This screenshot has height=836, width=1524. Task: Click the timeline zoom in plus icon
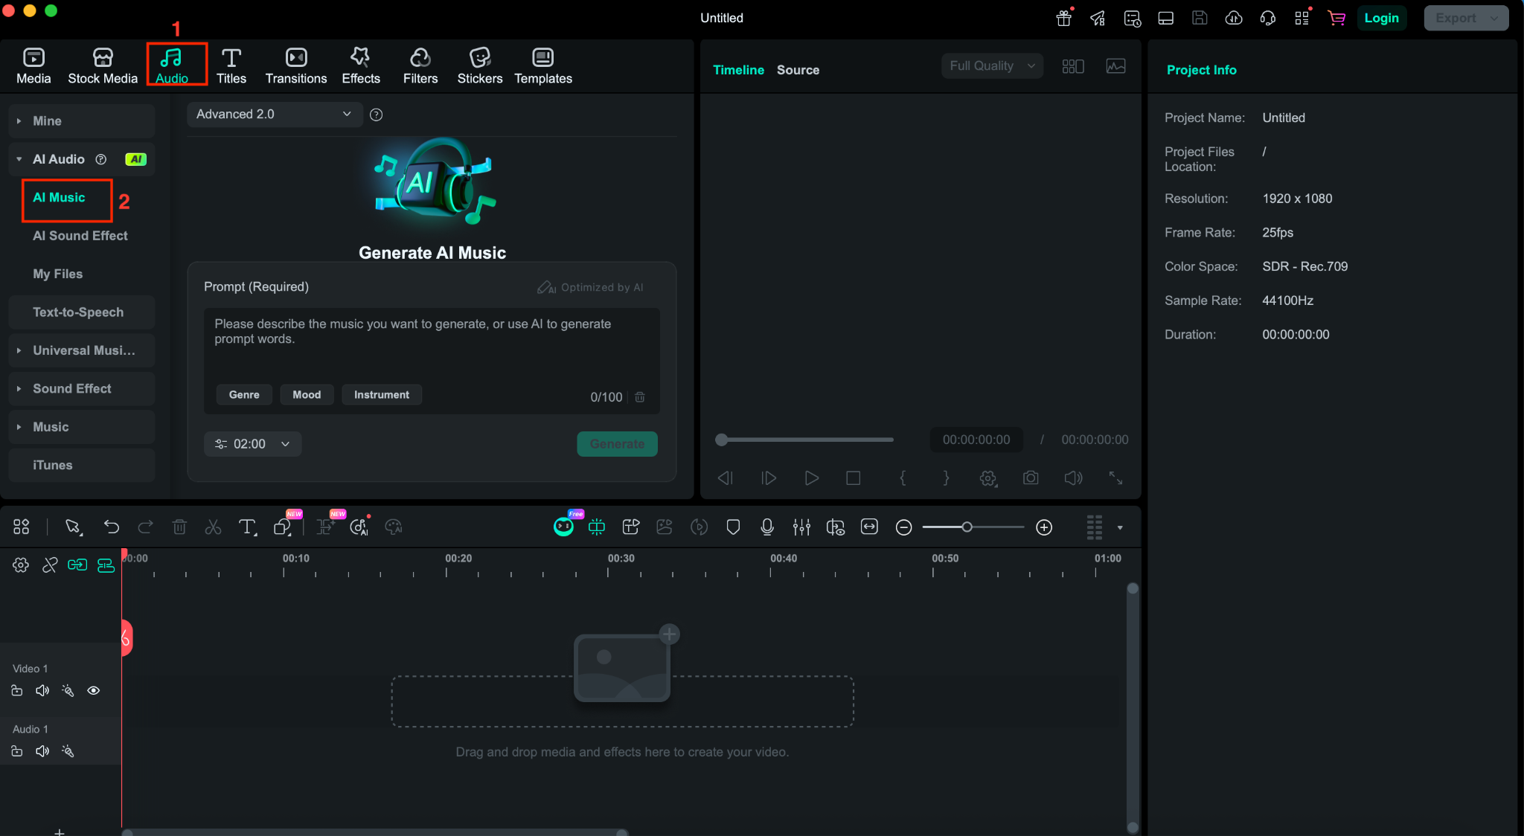[1044, 527]
